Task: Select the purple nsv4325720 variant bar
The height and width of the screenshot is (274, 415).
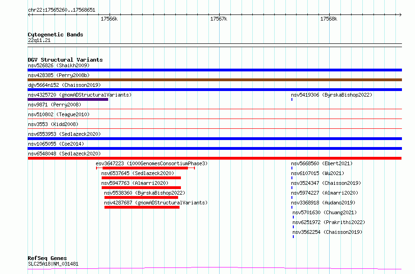Action: [68, 99]
